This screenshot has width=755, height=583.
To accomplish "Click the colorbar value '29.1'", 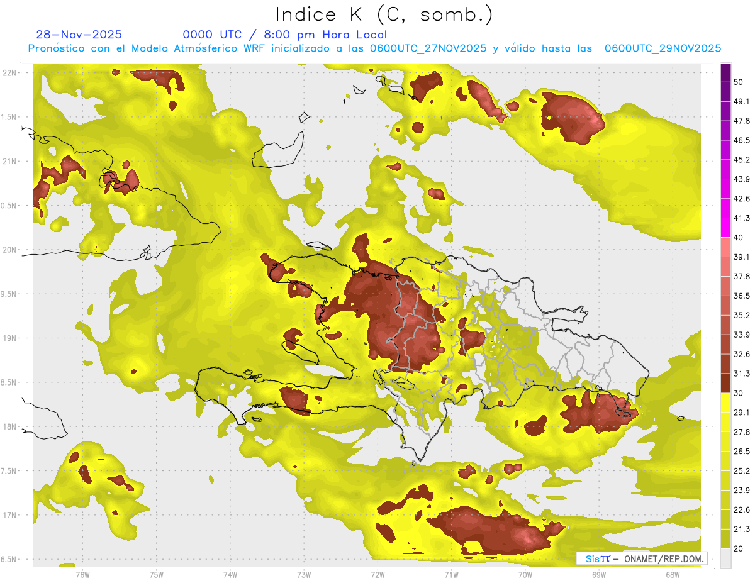I will [x=741, y=413].
